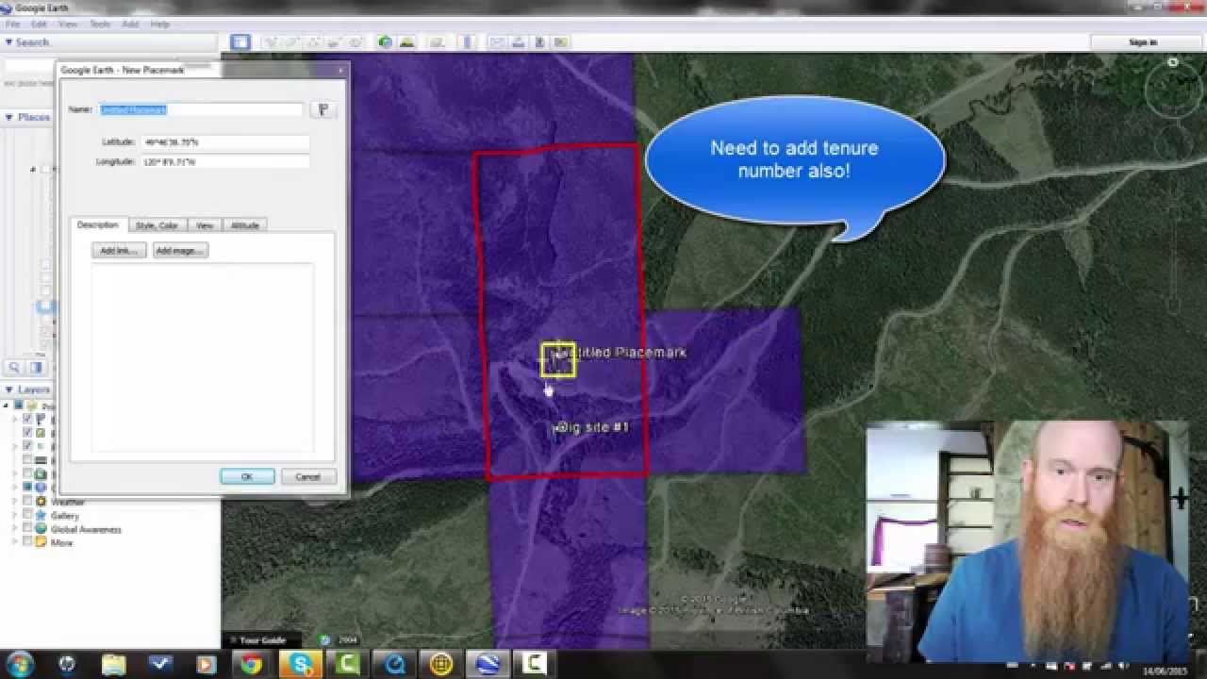Image resolution: width=1207 pixels, height=679 pixels.
Task: Select the Add Image Overlay toolbar icon
Action: pos(335,42)
